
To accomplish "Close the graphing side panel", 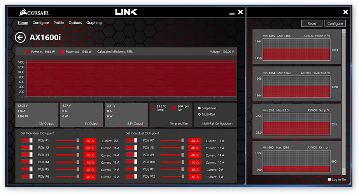I will click(x=345, y=12).
